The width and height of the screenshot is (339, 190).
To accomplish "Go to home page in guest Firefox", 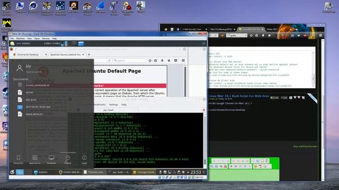I will (169, 61).
